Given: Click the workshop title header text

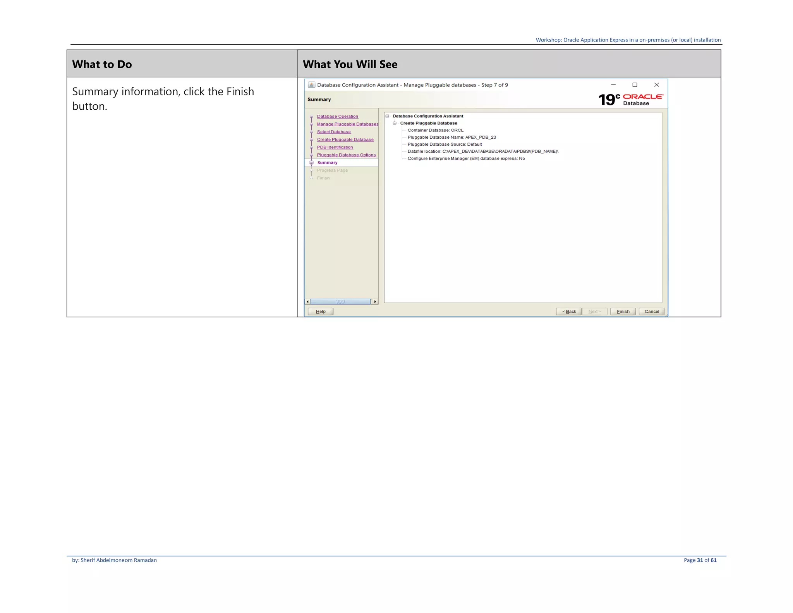Looking at the screenshot, I should pos(628,40).
